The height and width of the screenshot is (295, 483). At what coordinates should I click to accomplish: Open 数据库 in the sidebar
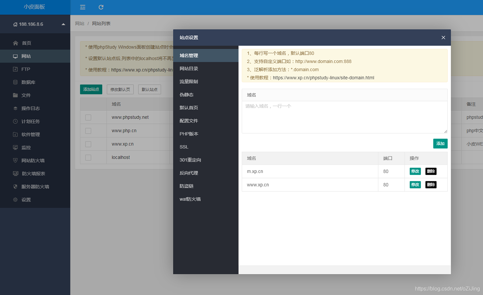35,82
